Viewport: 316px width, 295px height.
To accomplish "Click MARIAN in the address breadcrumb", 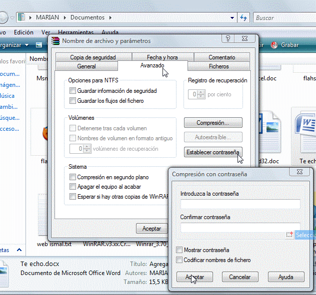I will pos(47,17).
